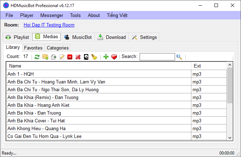Switch to the Favorites sub-tab
The height and width of the screenshot is (157, 241).
tap(33, 48)
